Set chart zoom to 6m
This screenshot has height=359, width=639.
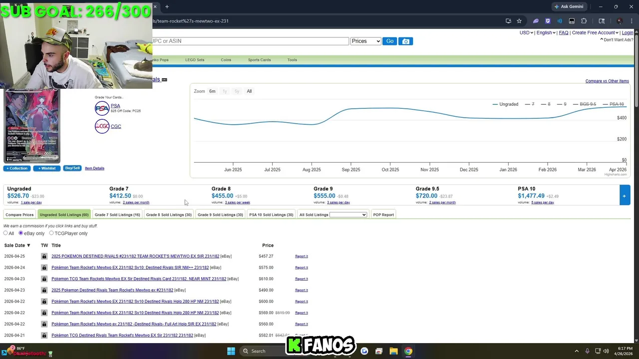point(212,91)
